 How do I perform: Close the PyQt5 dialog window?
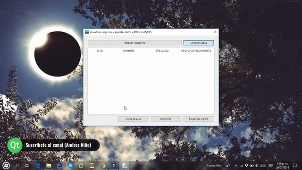215,32
